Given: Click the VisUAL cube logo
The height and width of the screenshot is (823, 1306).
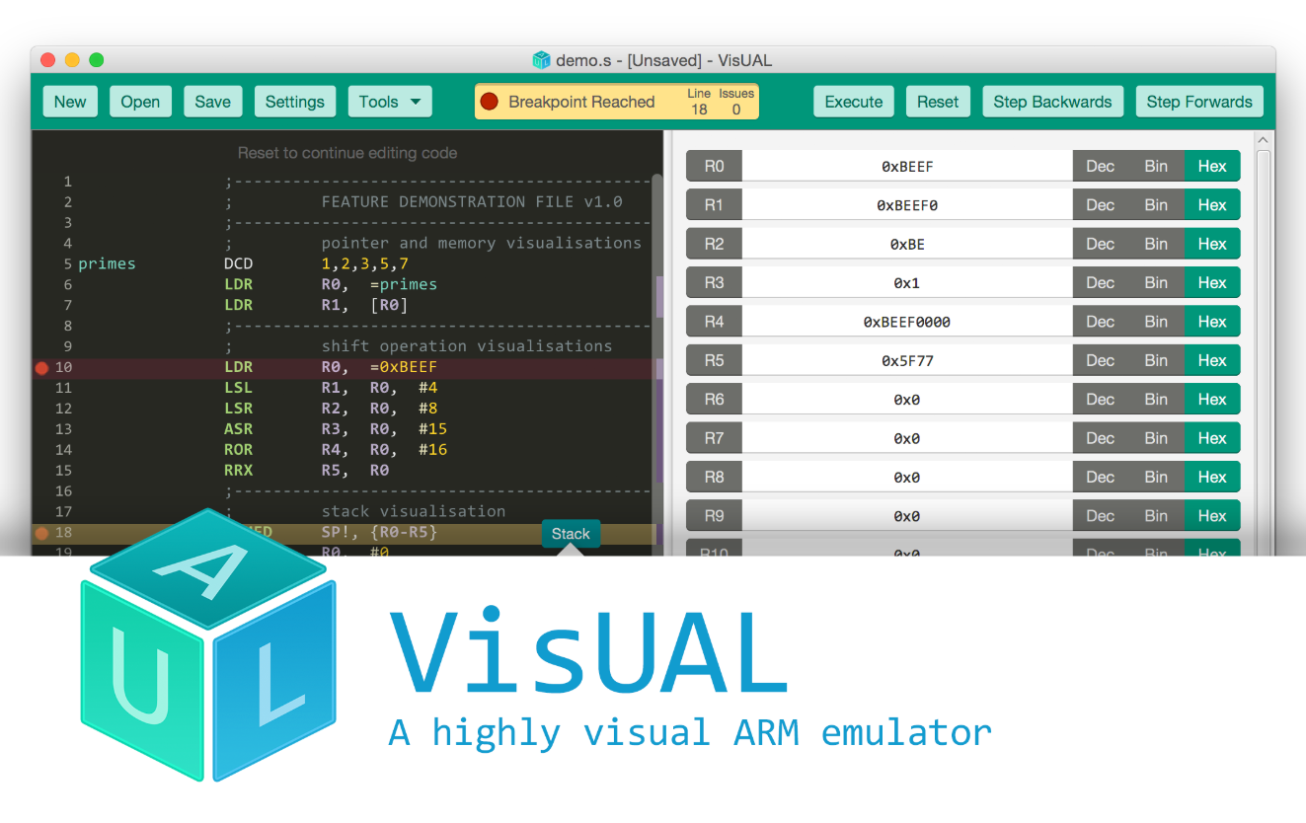Looking at the screenshot, I should tap(207, 645).
